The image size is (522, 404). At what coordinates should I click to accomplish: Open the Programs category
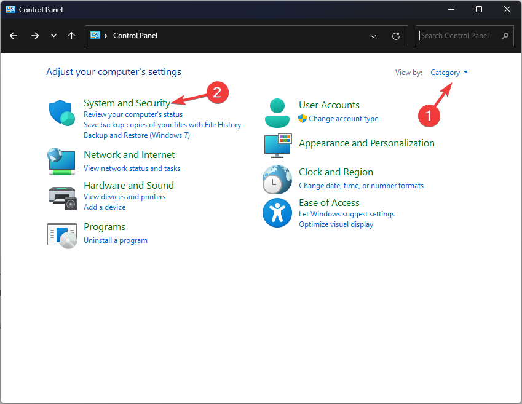[x=105, y=227]
